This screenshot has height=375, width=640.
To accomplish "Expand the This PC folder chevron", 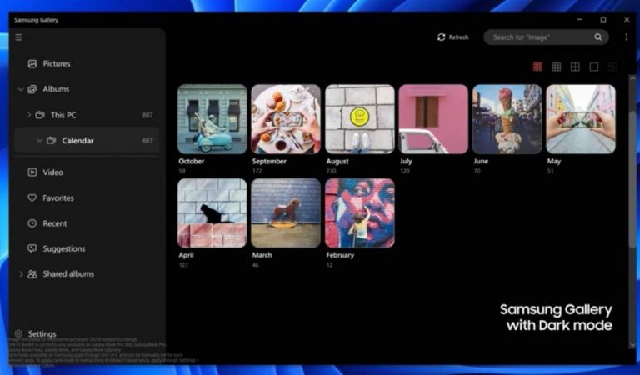I will coord(29,115).
